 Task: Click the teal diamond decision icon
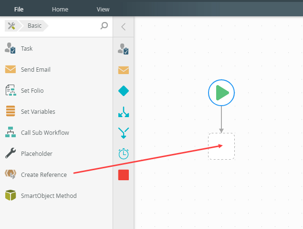click(124, 91)
